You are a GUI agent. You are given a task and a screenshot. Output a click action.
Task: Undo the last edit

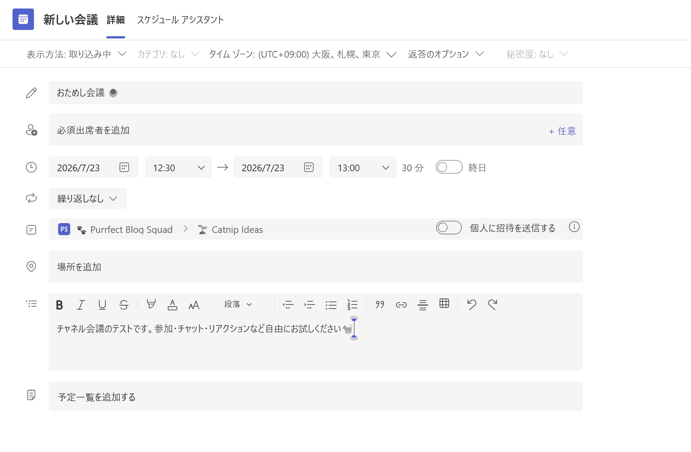[472, 305]
